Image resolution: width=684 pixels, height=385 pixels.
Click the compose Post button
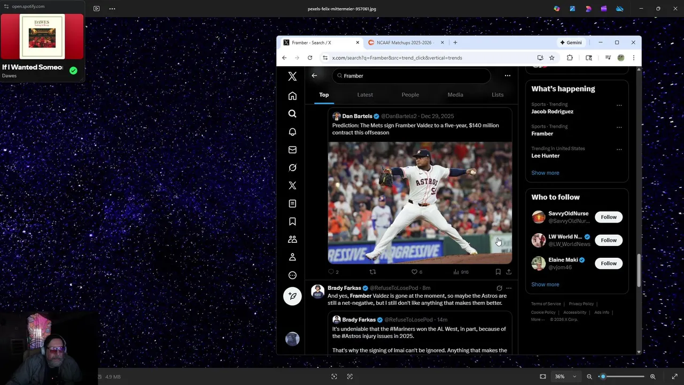[292, 296]
